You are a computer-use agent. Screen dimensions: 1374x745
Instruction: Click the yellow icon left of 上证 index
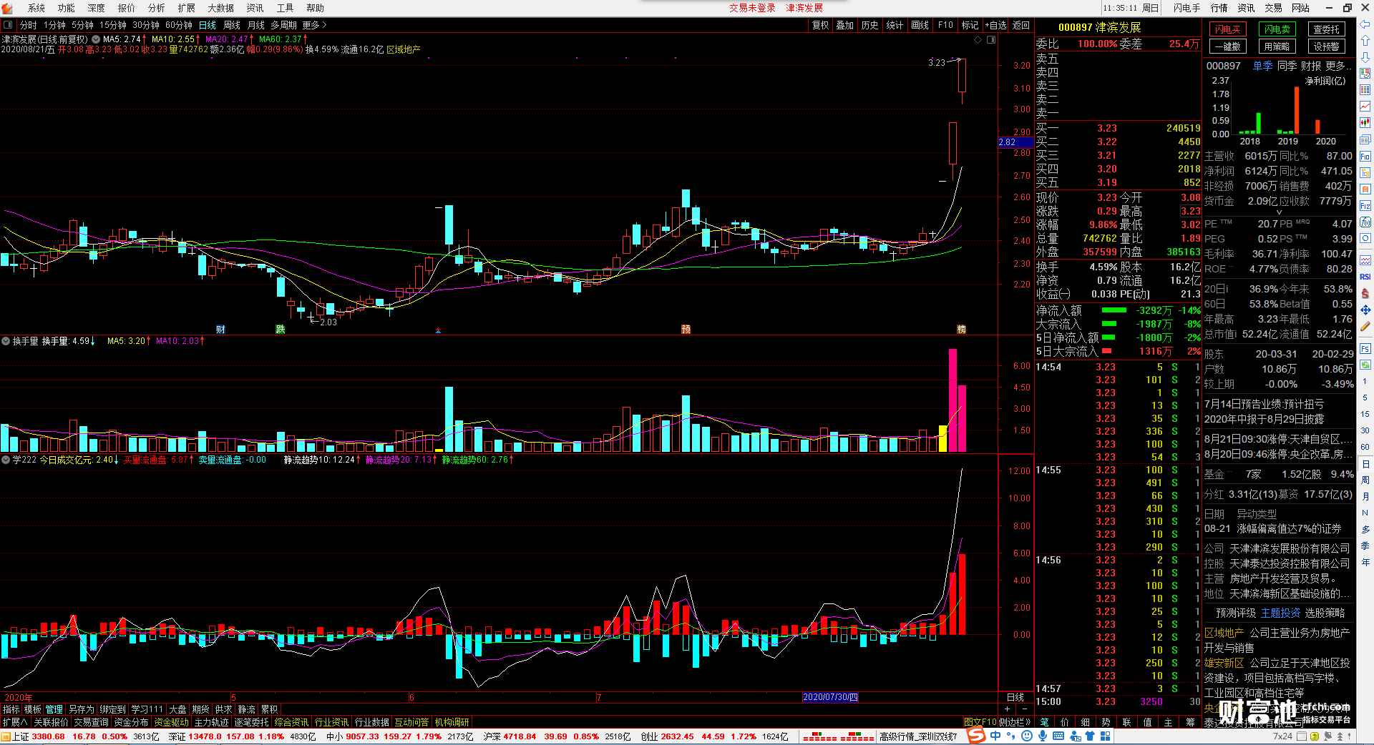point(6,736)
